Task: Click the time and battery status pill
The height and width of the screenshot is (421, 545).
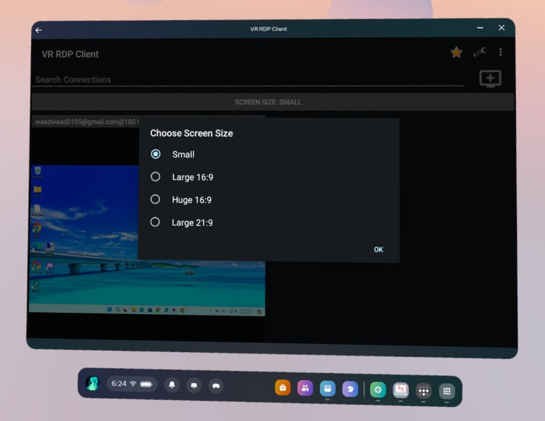Action: [x=132, y=384]
